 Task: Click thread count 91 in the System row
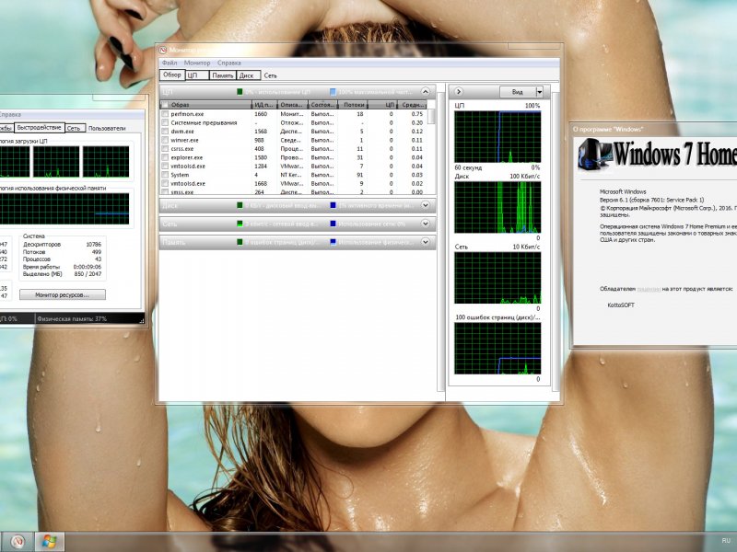(x=360, y=175)
